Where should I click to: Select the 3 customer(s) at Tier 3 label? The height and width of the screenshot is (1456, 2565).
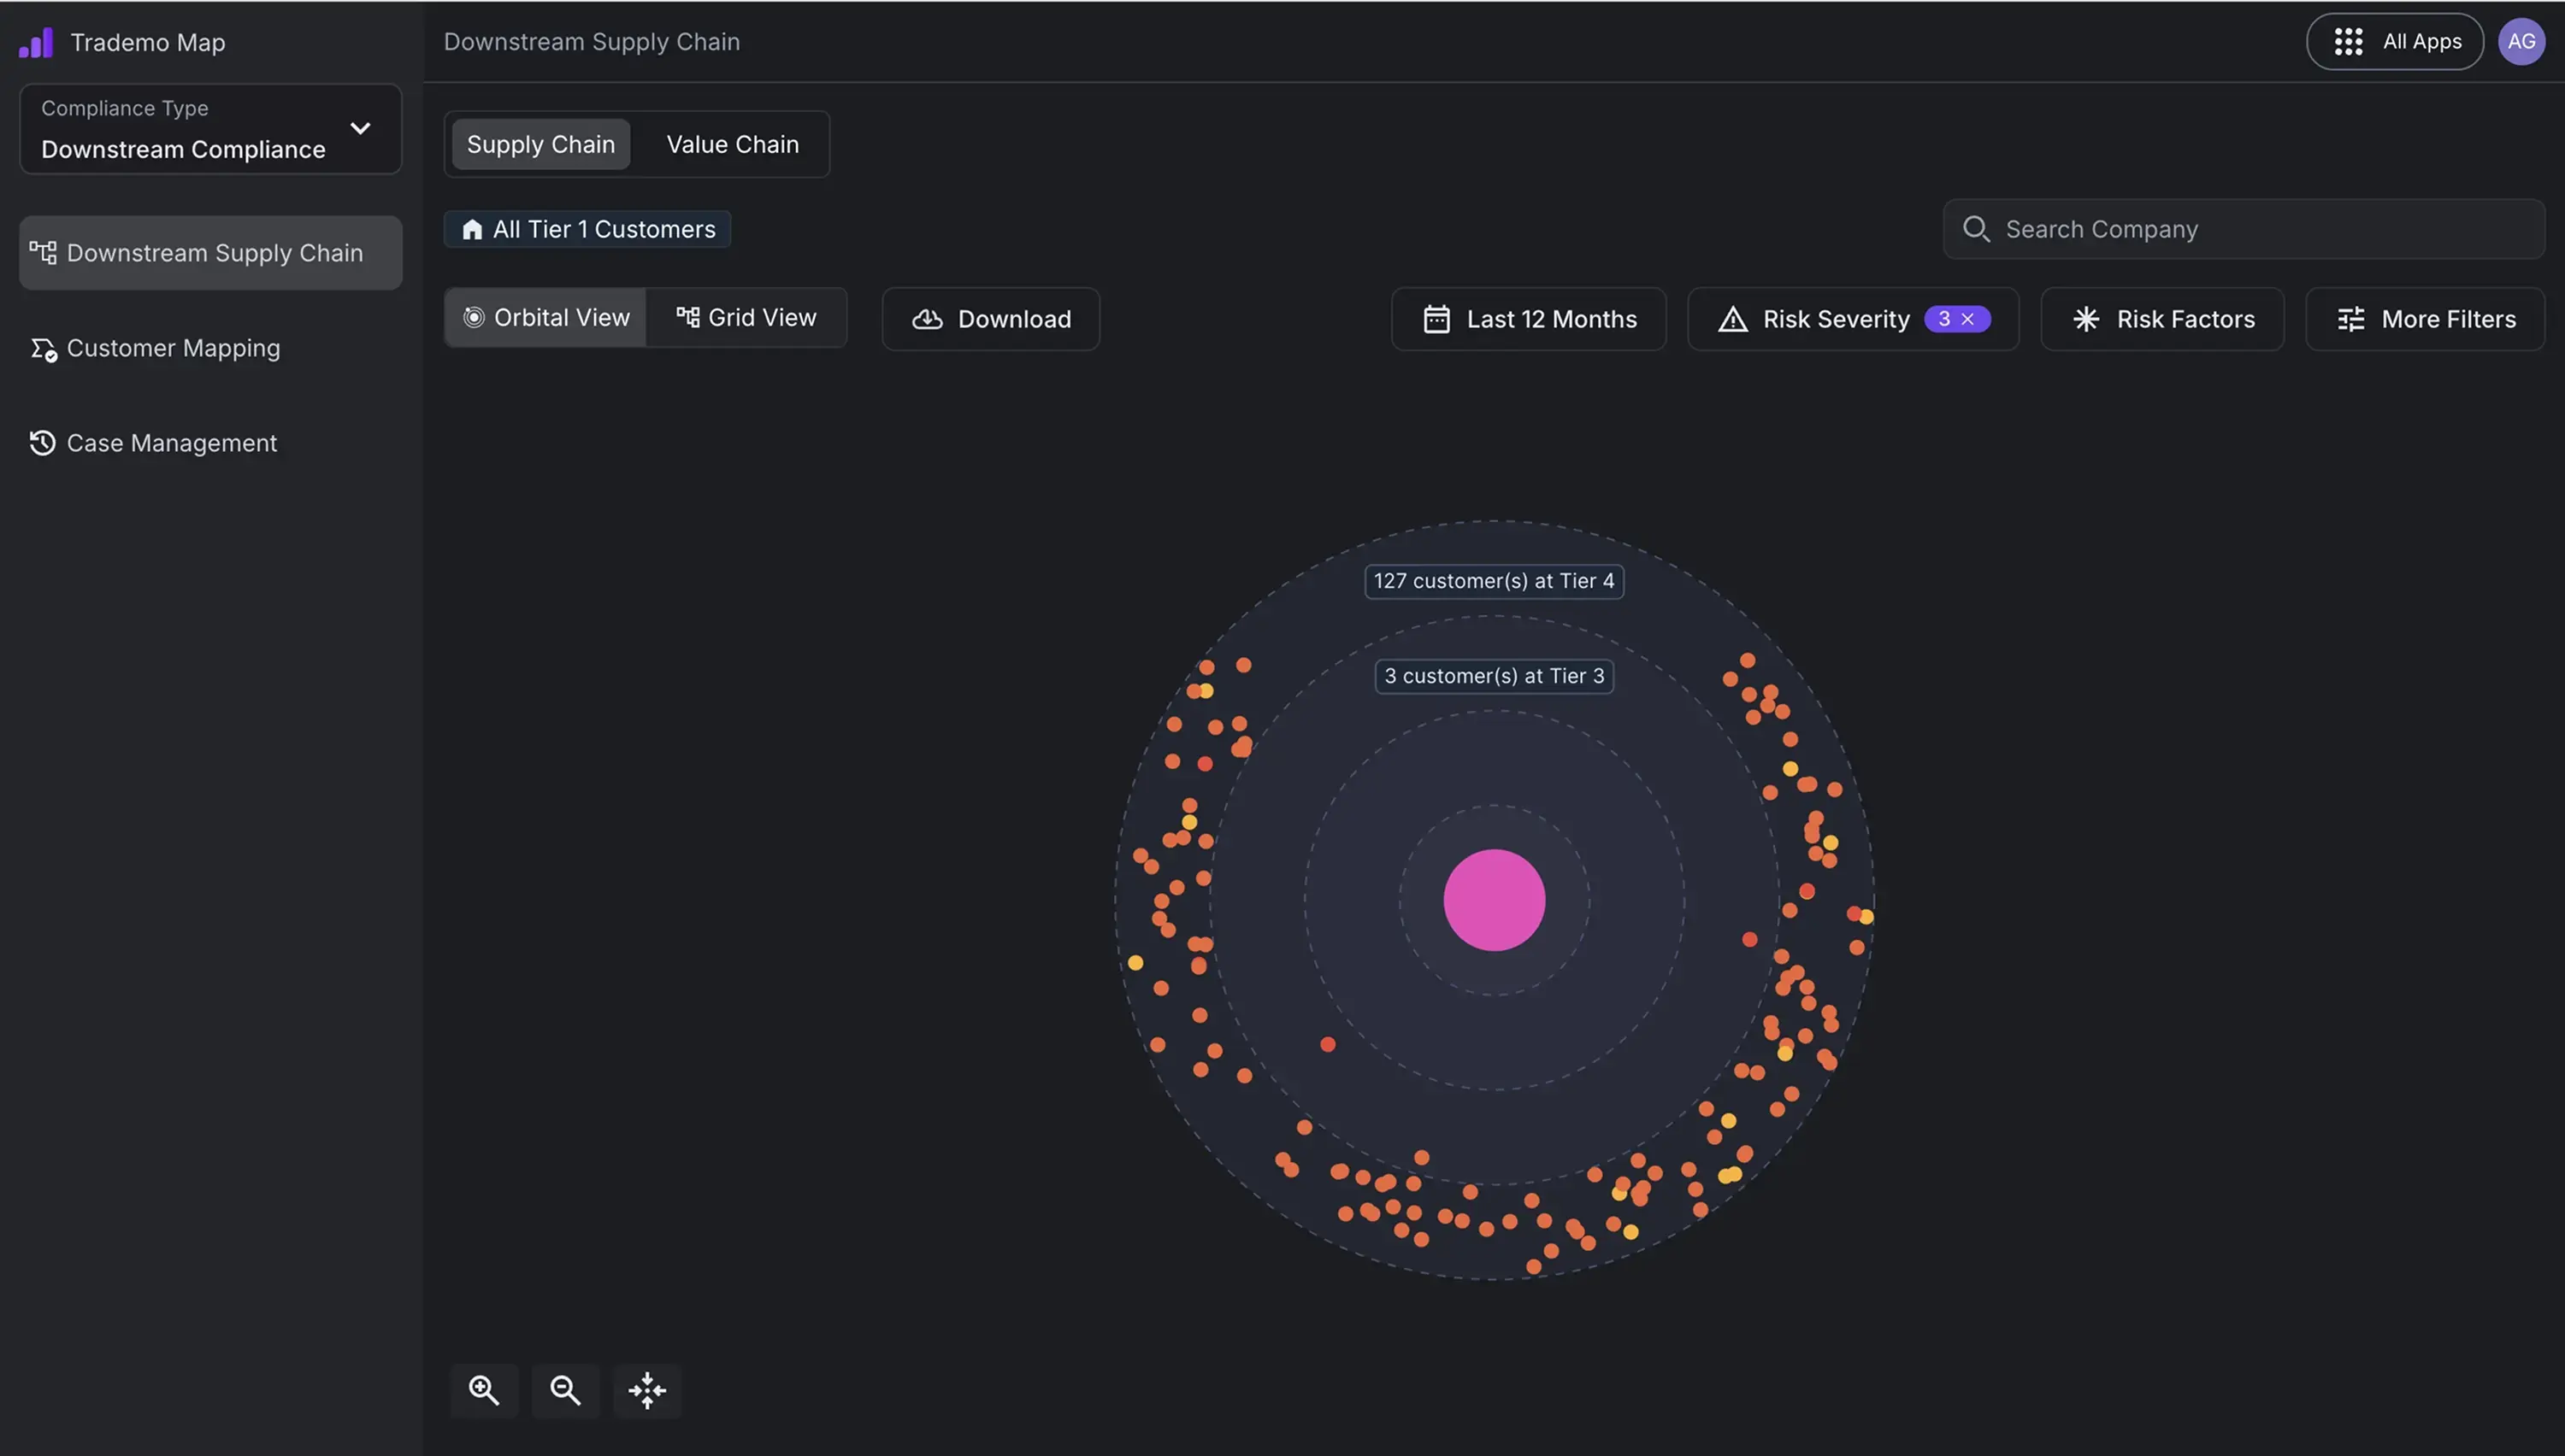tap(1495, 676)
